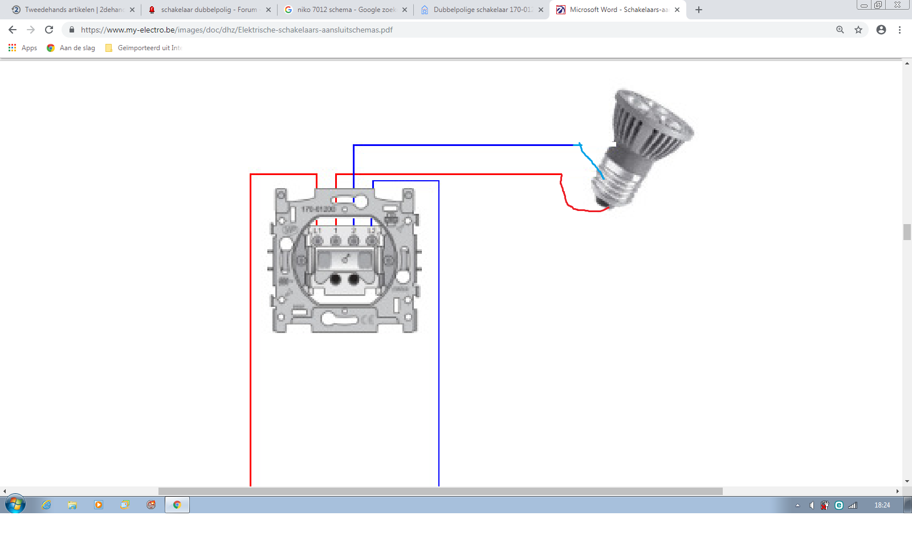The height and width of the screenshot is (552, 912).
Task: Open the Apps shortcut in bookmarks bar
Action: [x=23, y=48]
